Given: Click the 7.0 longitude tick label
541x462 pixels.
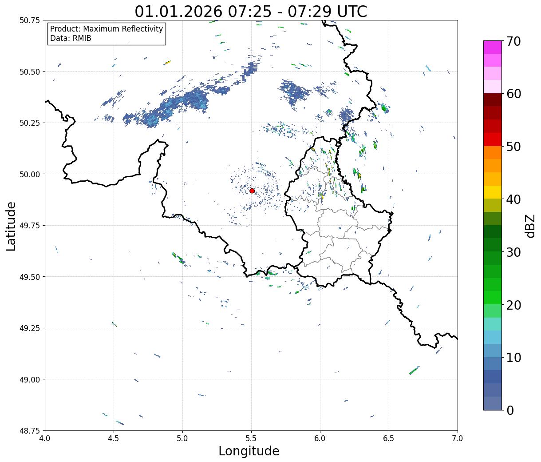Looking at the screenshot, I should (458, 438).
